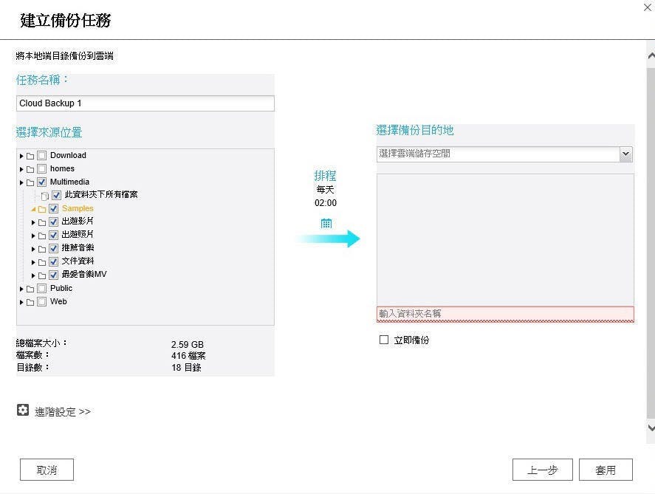Click the schedule time 02:00
This screenshot has height=494, width=655.
326,203
